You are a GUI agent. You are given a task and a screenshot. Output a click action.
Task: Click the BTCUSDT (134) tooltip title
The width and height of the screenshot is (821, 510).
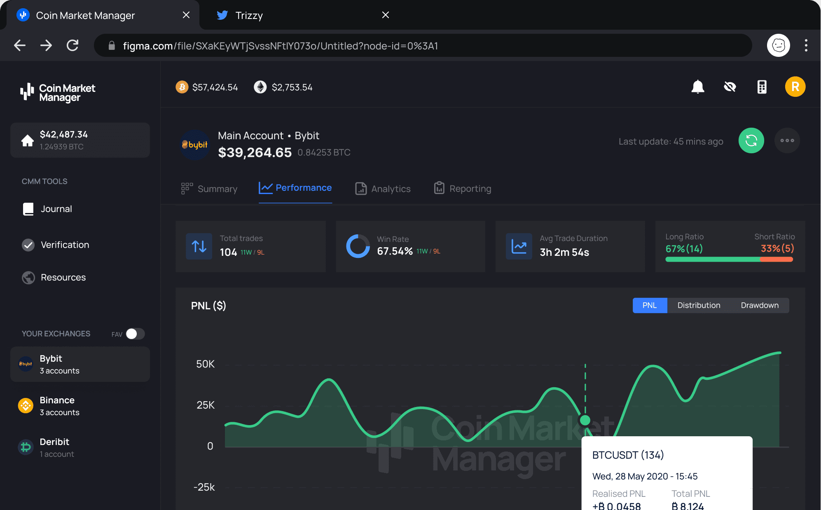point(628,455)
